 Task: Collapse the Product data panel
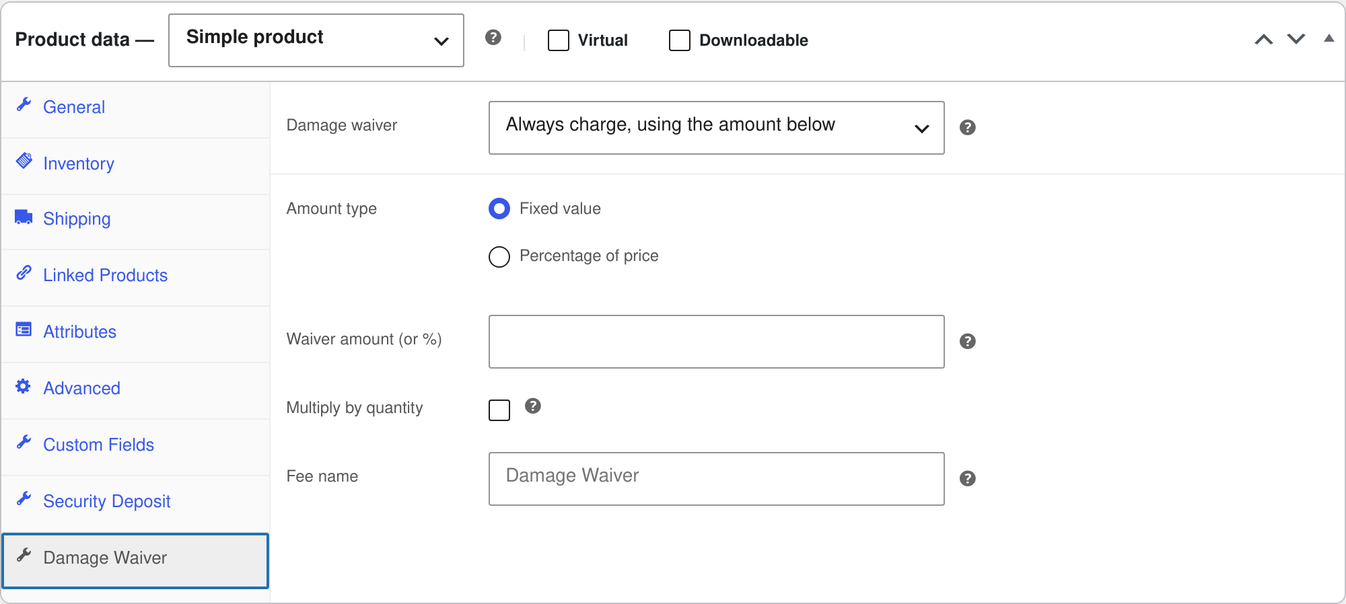tap(1329, 38)
